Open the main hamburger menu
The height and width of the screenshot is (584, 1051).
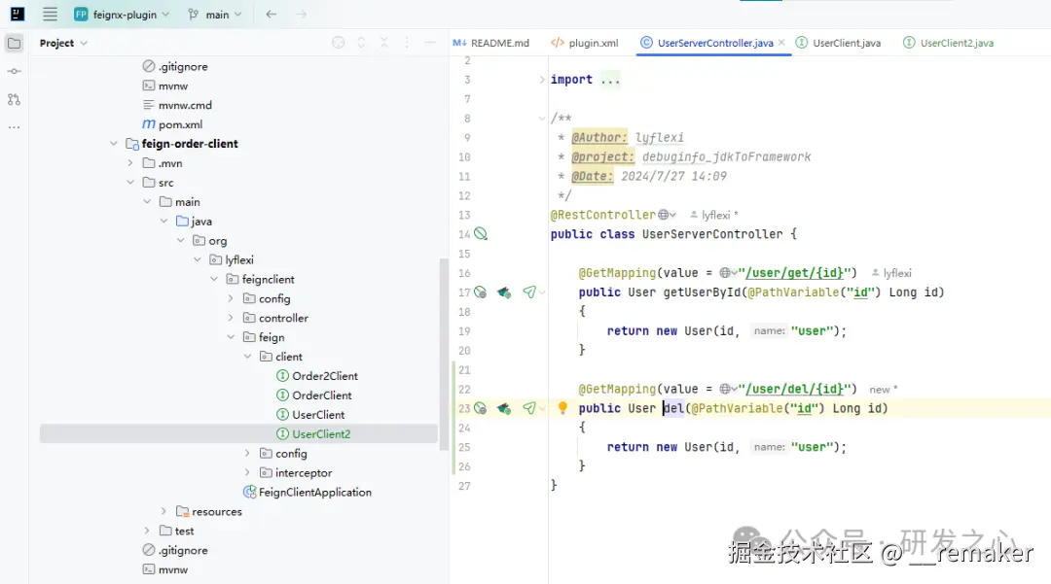click(x=51, y=14)
